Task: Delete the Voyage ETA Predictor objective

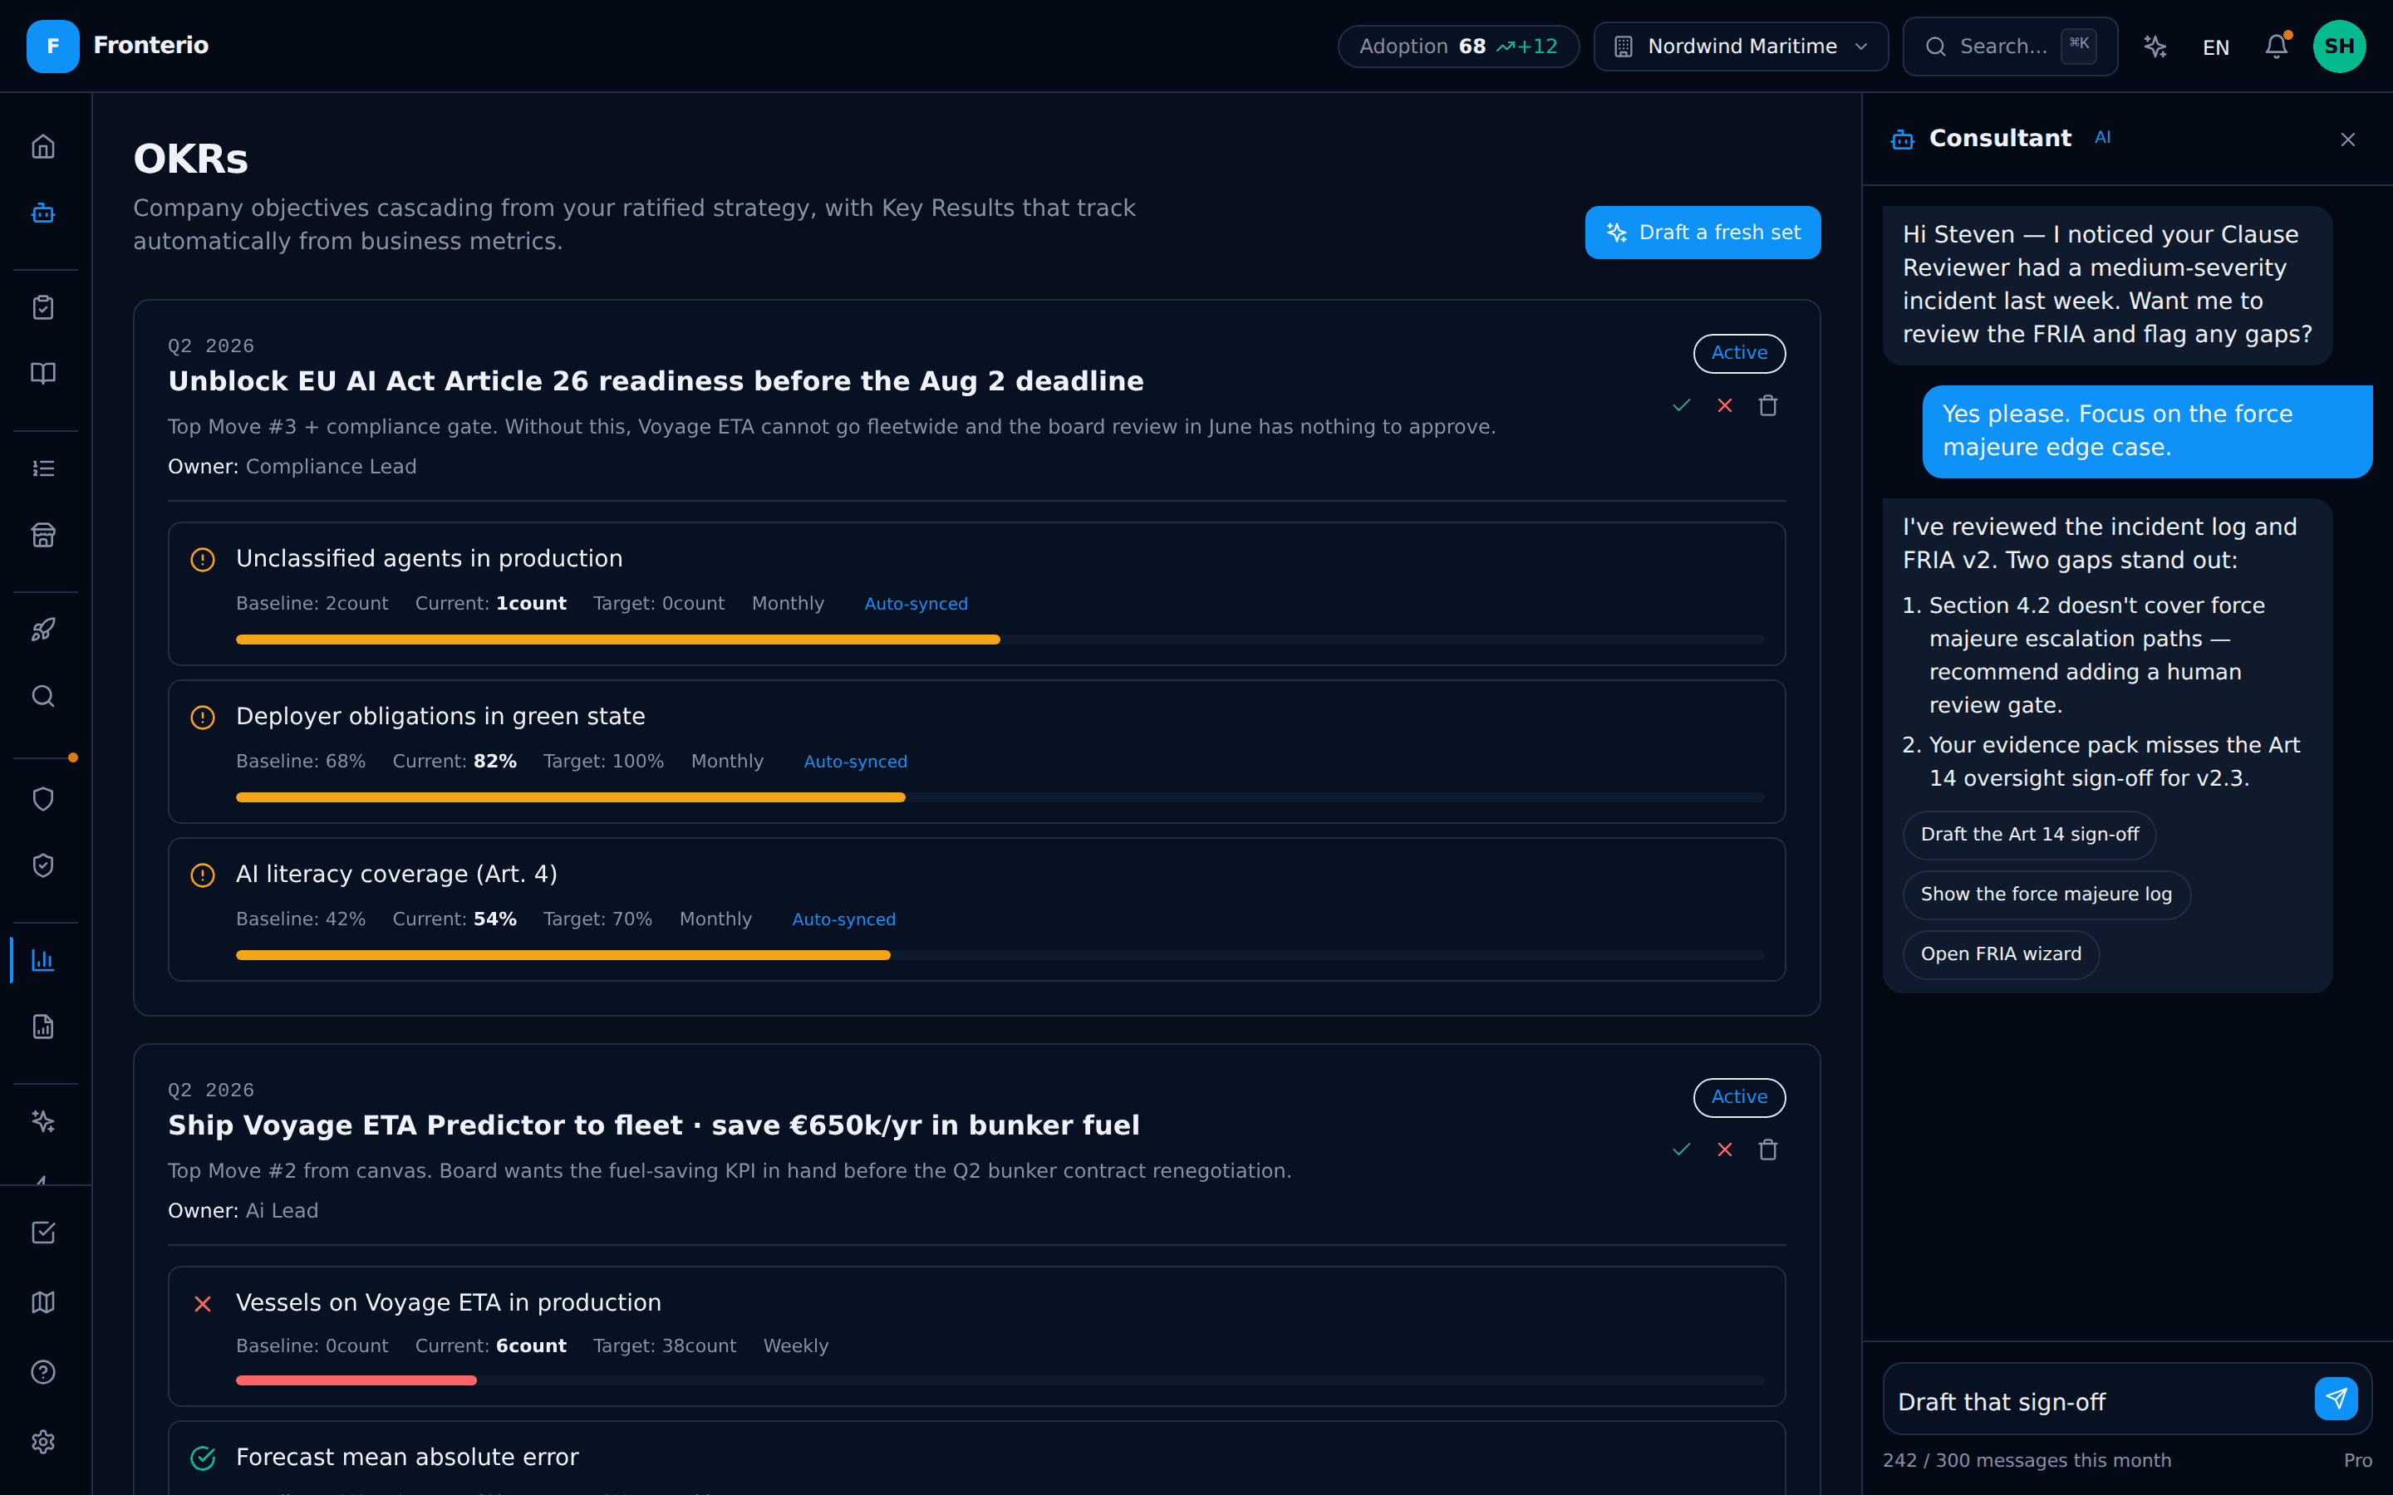Action: point(1768,1150)
